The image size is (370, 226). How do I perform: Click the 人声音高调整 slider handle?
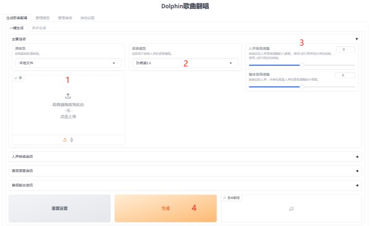tap(302, 65)
